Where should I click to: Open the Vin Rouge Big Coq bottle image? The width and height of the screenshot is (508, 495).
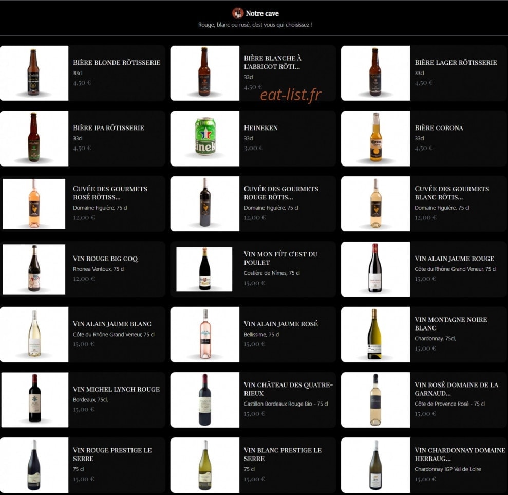click(34, 269)
